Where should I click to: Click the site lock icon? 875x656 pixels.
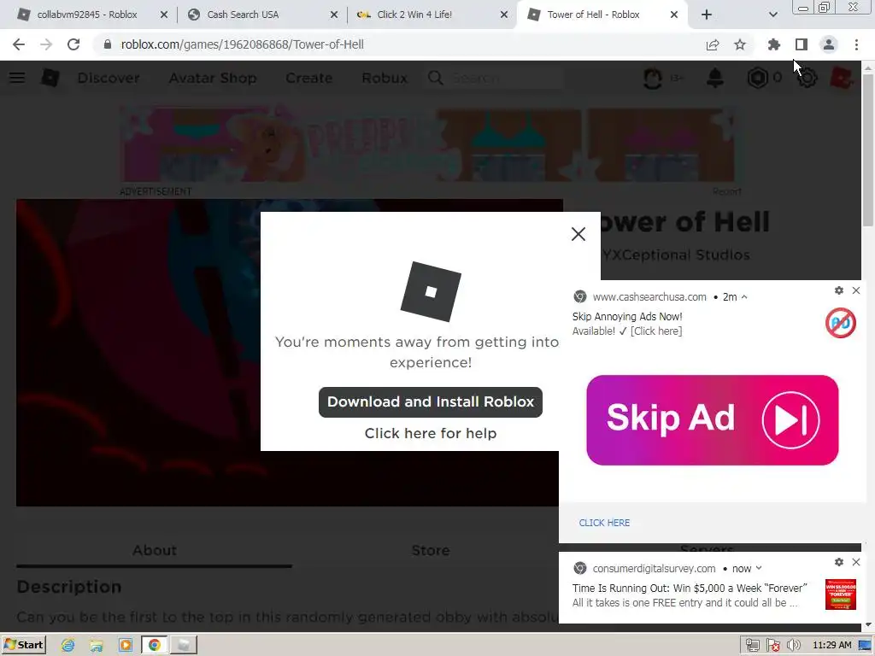pos(108,44)
